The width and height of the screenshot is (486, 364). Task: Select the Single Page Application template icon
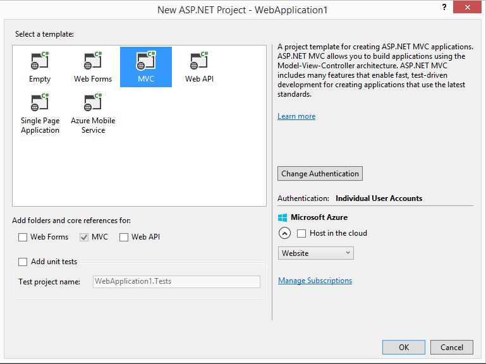tap(40, 102)
